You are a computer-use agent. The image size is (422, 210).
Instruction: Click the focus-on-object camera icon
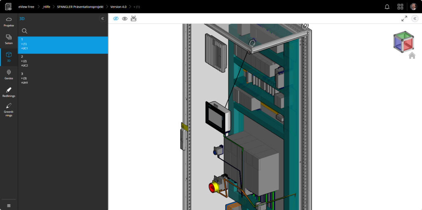(x=134, y=18)
